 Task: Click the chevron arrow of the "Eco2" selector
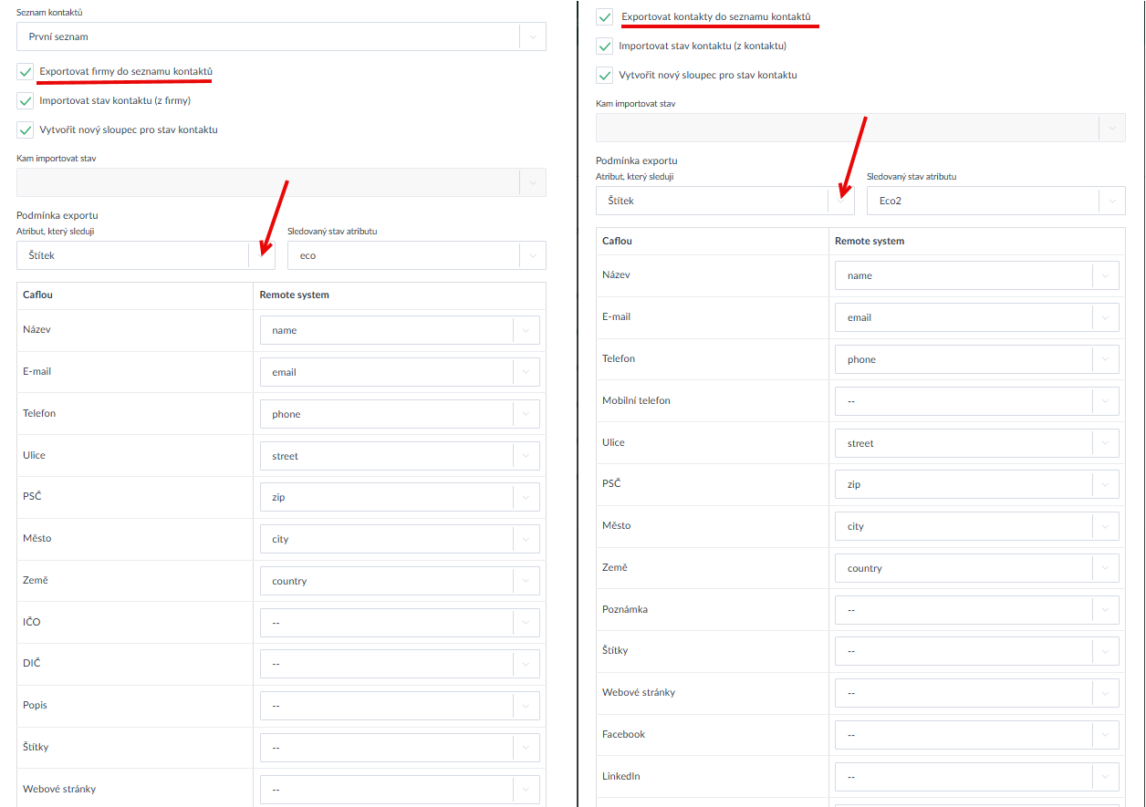[x=1112, y=202]
